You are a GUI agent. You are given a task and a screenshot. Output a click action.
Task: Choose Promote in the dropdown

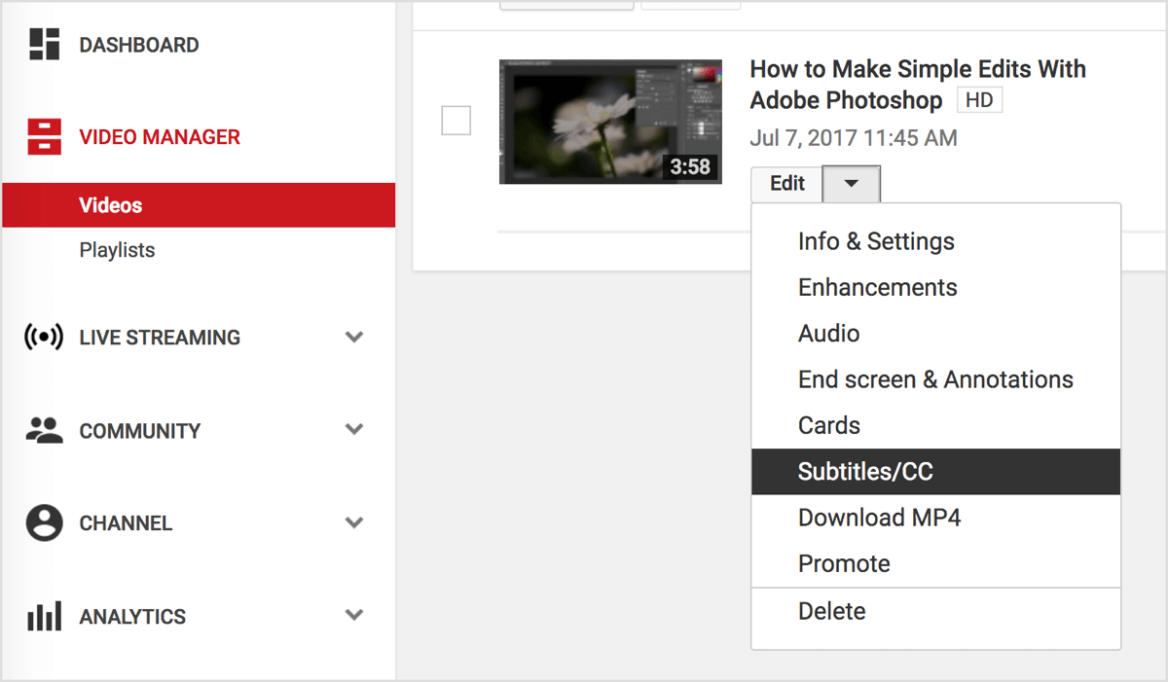[935, 563]
